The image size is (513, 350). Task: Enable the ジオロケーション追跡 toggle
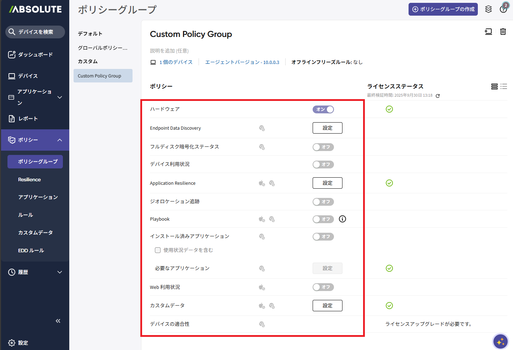323,202
